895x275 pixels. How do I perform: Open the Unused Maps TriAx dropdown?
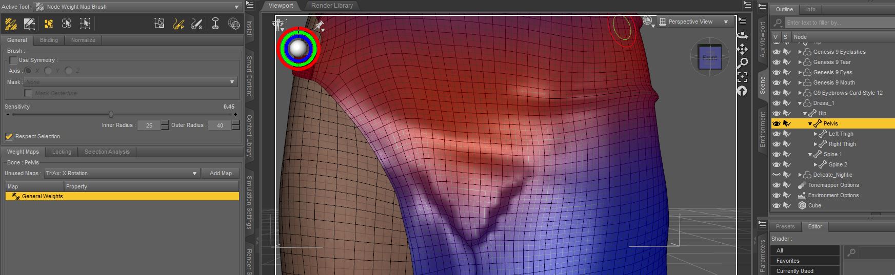[x=122, y=173]
